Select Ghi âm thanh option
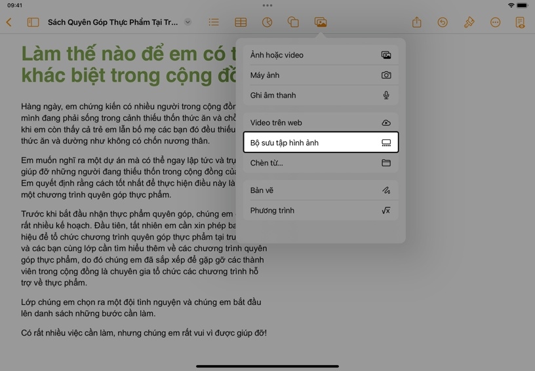Viewport: 535px width, 371px height. click(x=321, y=96)
